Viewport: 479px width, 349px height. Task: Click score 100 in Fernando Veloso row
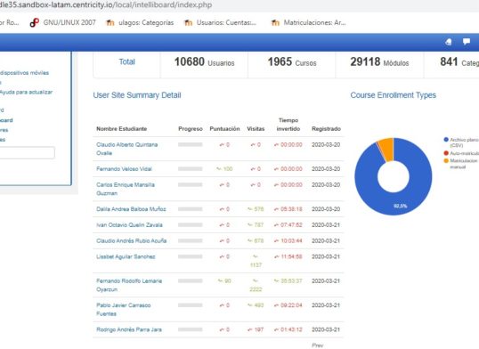click(228, 168)
